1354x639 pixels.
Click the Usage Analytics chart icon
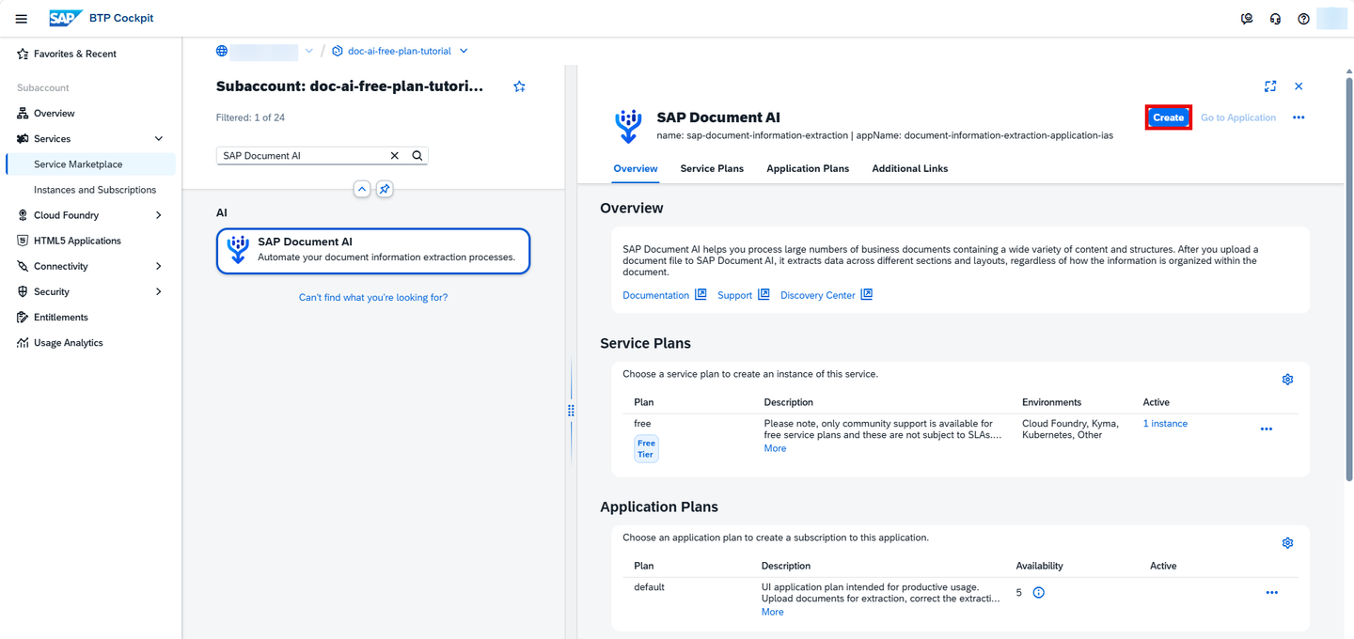pos(23,343)
